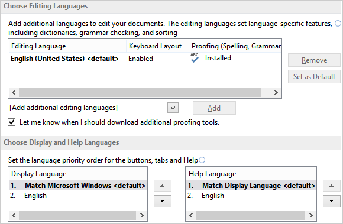Click left scroll arrow of Help Language list
This screenshot has height=224, width=343.
click(191, 216)
